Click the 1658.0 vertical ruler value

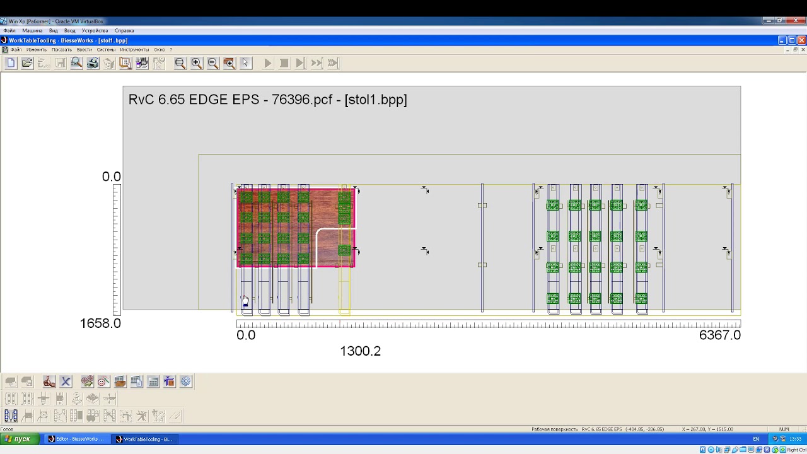pyautogui.click(x=100, y=323)
